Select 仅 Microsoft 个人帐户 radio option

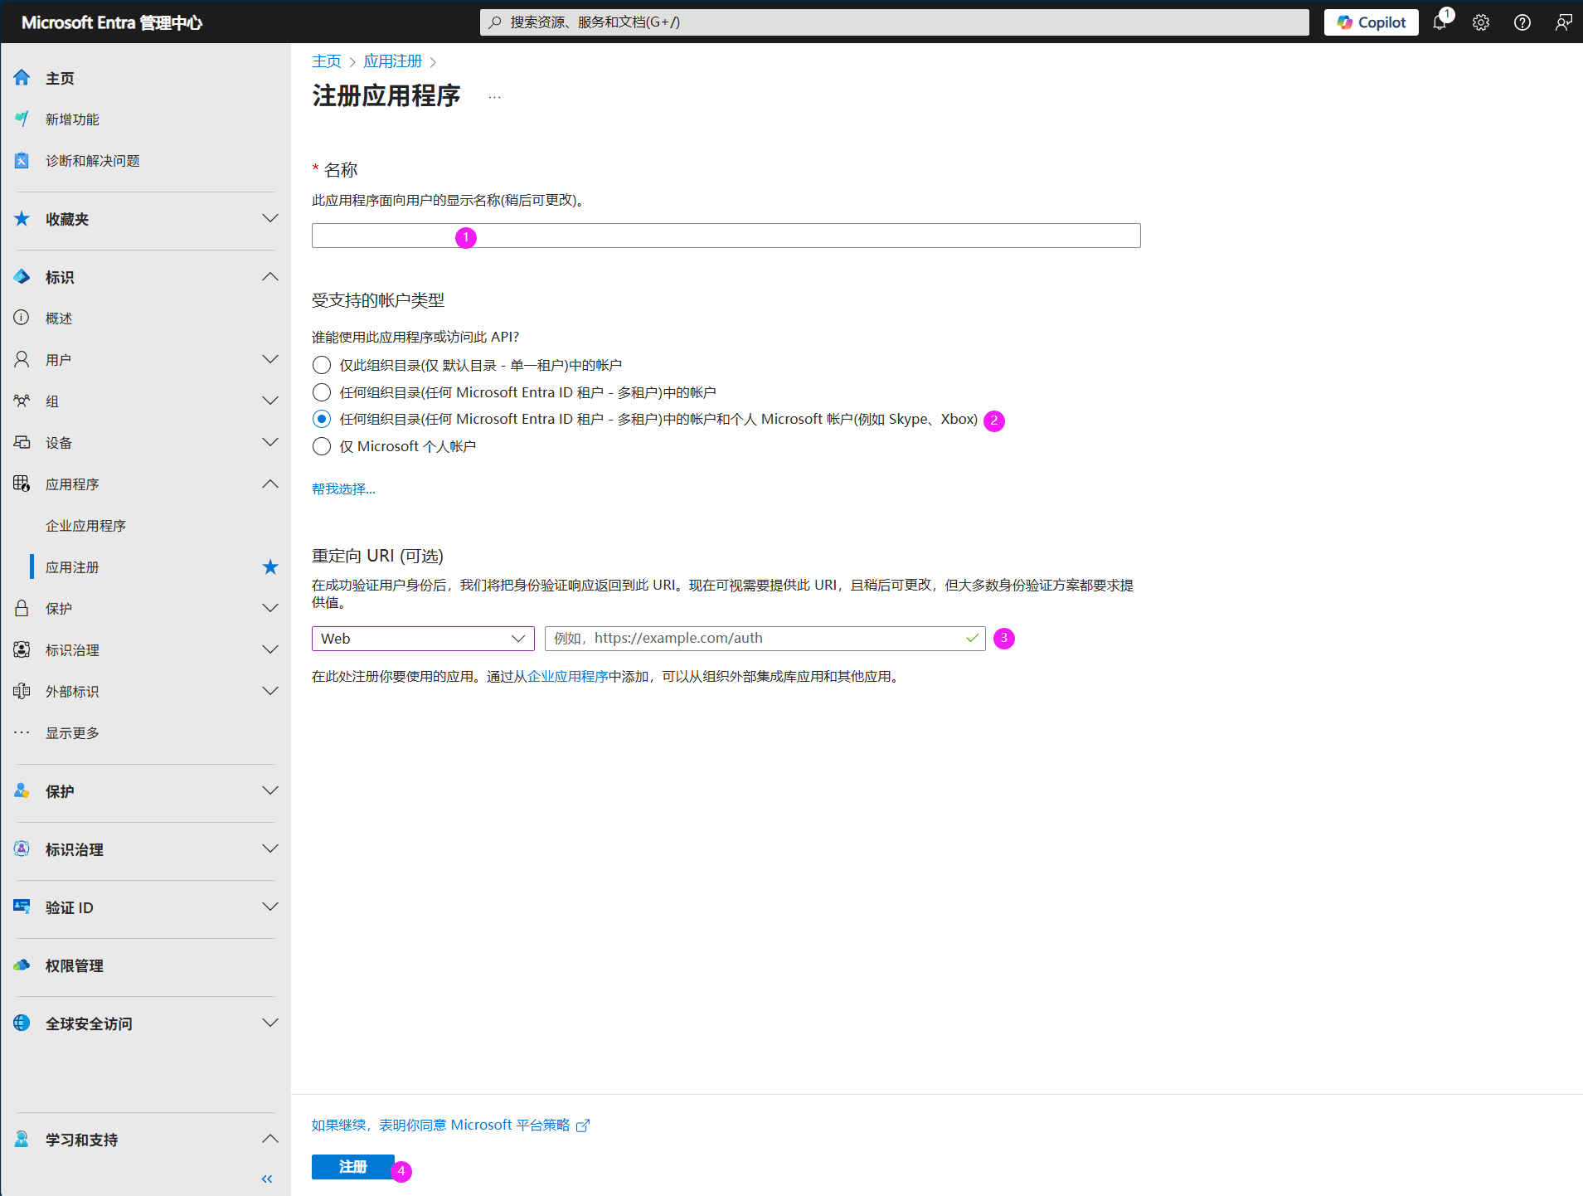pos(322,446)
